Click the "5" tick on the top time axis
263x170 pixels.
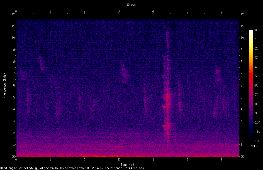187,11
